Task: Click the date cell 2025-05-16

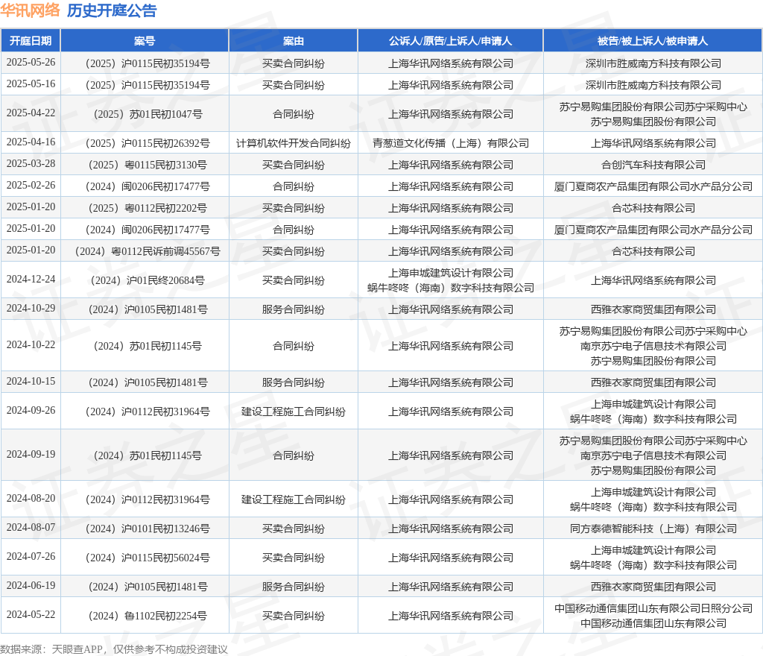Action: [x=31, y=84]
